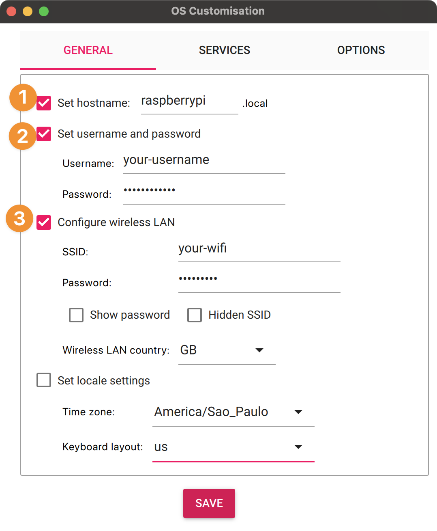
Task: Select the Username input field
Action: (x=203, y=161)
